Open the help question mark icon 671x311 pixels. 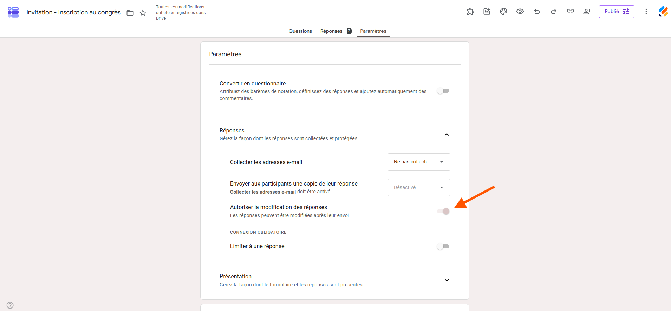[x=10, y=305]
